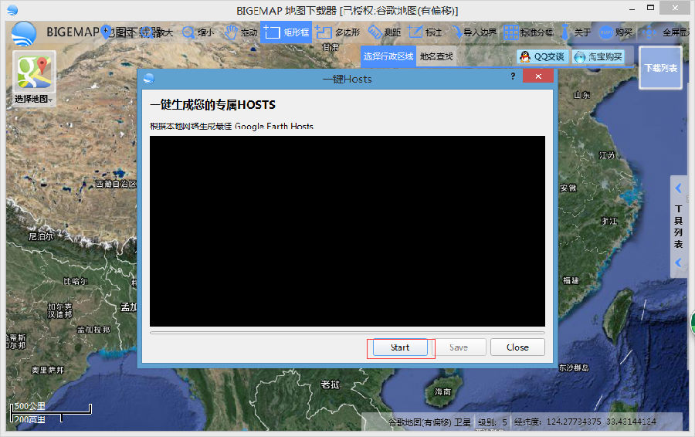Click the 海南 map label
This screenshot has width=695, height=437.
click(x=442, y=391)
